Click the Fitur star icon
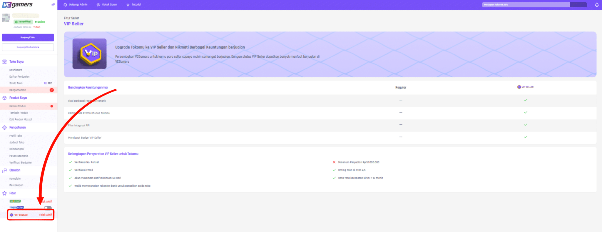Image resolution: width=602 pixels, height=232 pixels. (x=4, y=193)
